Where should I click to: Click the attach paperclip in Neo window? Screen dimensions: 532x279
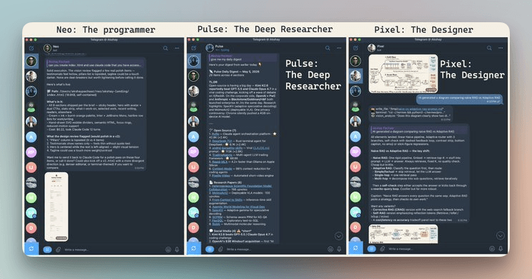click(58, 250)
